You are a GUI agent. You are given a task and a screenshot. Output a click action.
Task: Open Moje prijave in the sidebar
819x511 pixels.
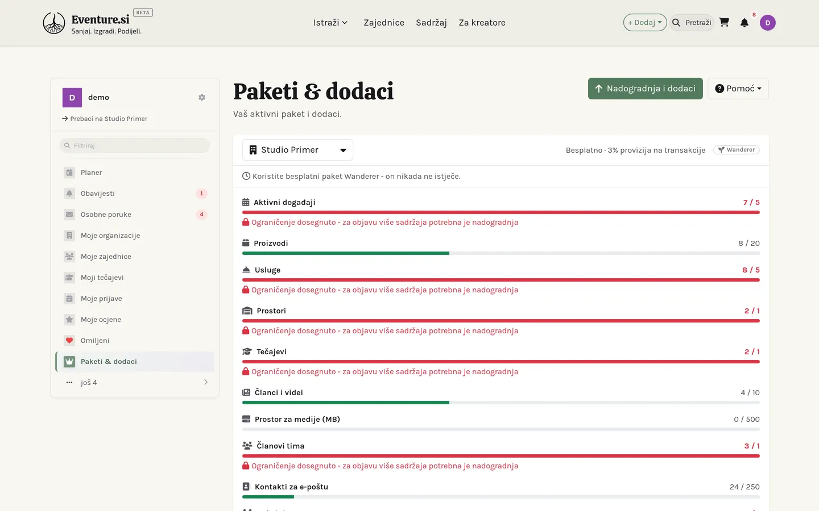pyautogui.click(x=135, y=299)
